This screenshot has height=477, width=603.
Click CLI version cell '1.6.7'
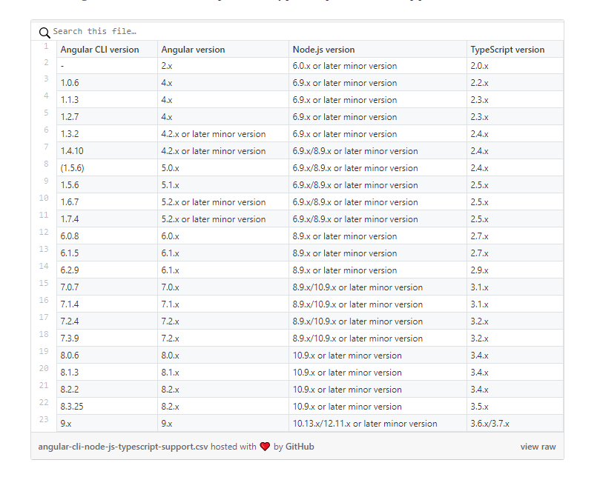click(108, 202)
